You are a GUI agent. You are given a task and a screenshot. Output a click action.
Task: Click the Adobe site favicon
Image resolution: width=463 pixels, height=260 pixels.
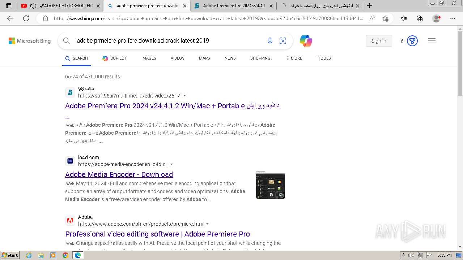[70, 220]
